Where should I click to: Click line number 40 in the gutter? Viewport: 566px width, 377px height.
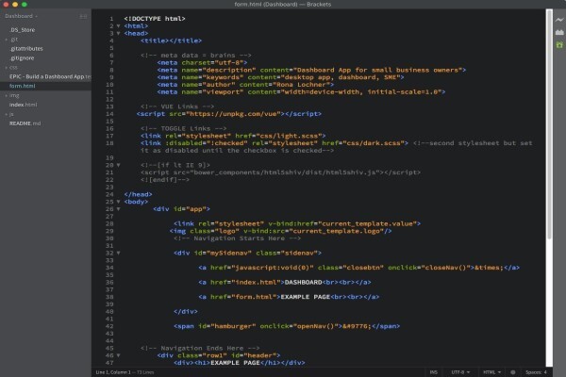pos(109,311)
